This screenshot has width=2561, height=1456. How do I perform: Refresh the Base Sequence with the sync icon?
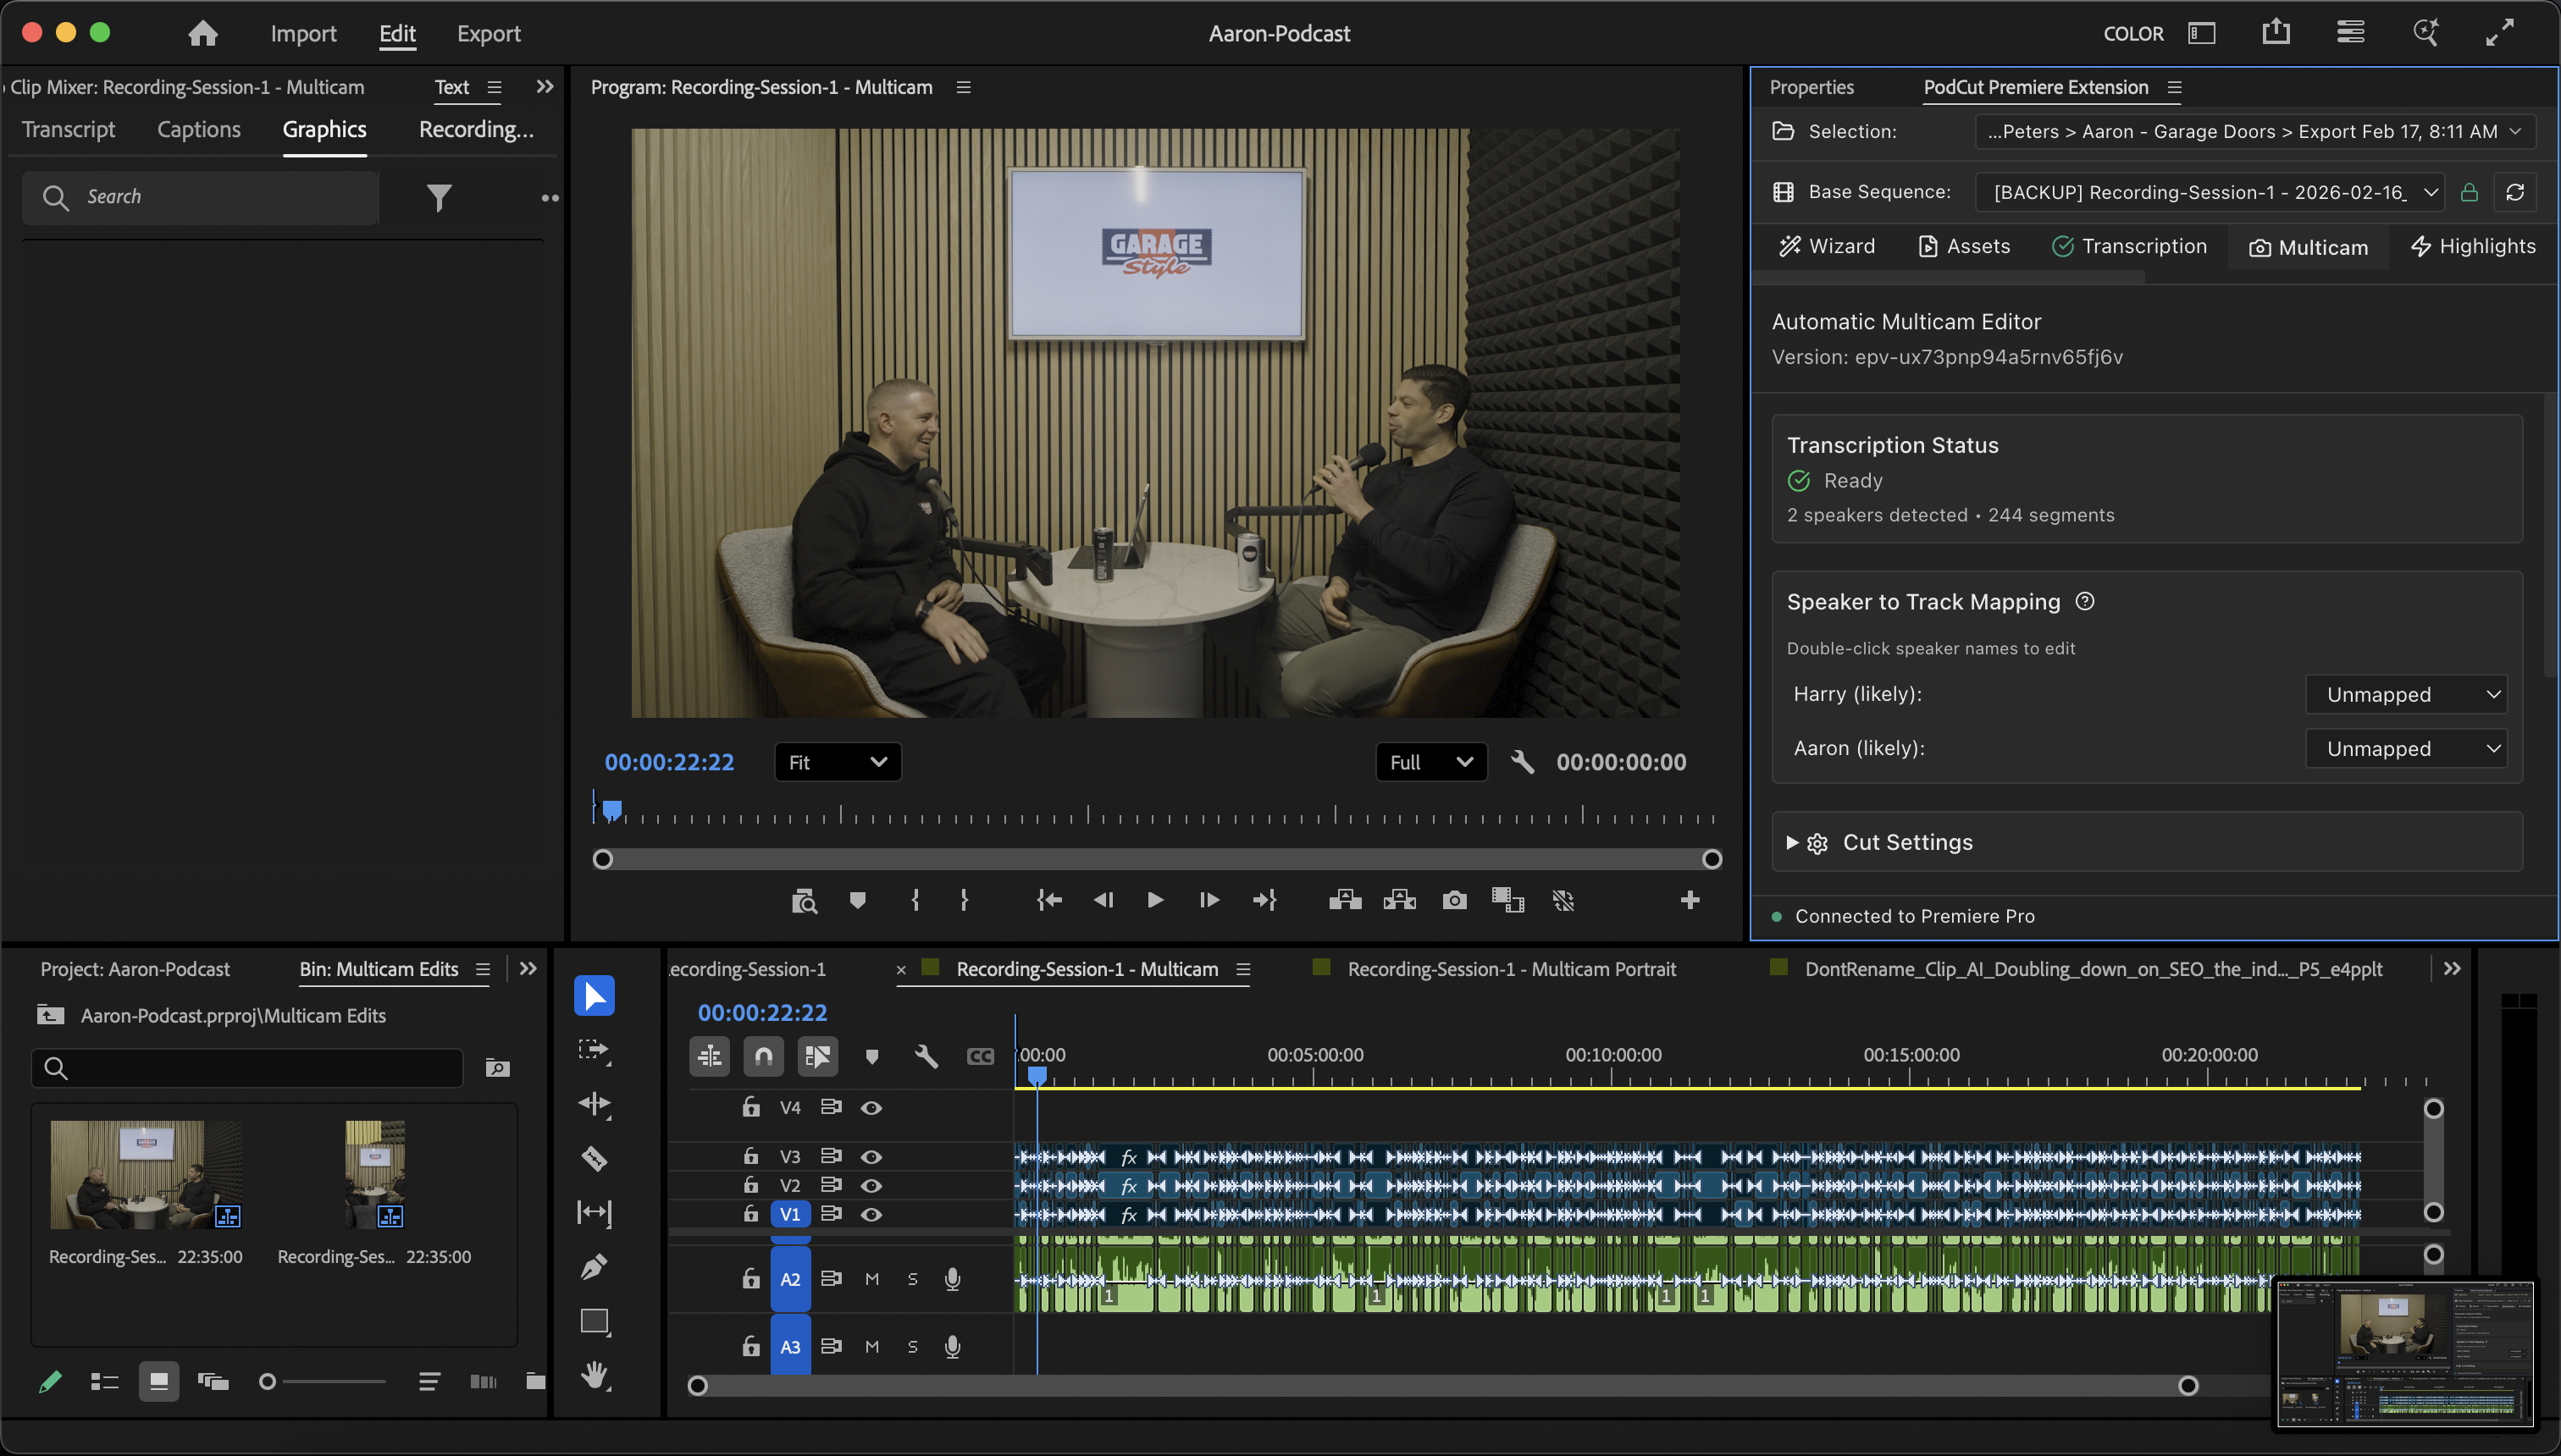pos(2518,192)
